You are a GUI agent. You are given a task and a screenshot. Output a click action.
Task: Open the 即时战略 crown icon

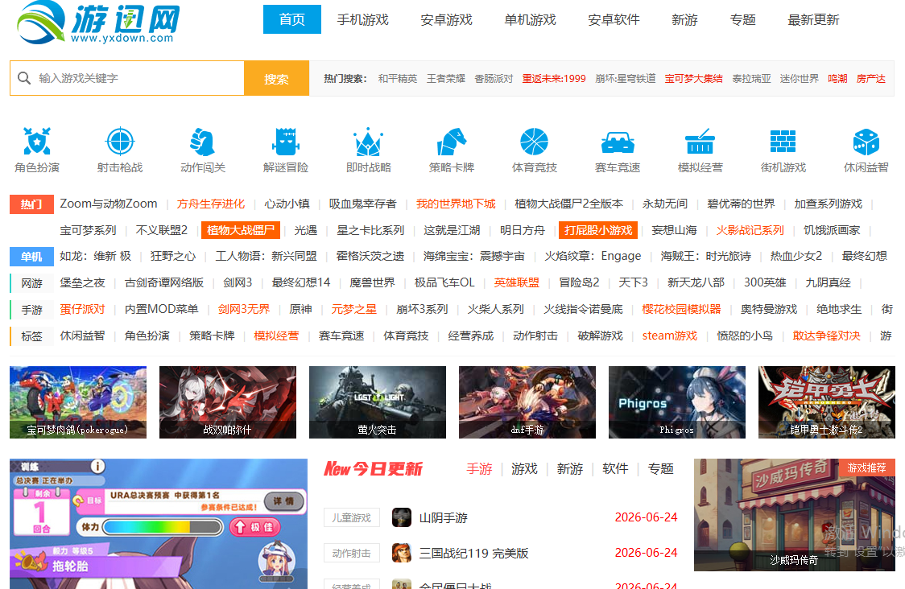pos(368,142)
